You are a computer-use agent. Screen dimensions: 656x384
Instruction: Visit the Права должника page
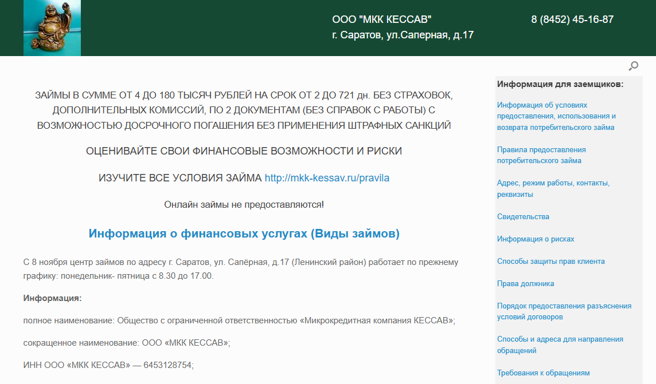525,284
